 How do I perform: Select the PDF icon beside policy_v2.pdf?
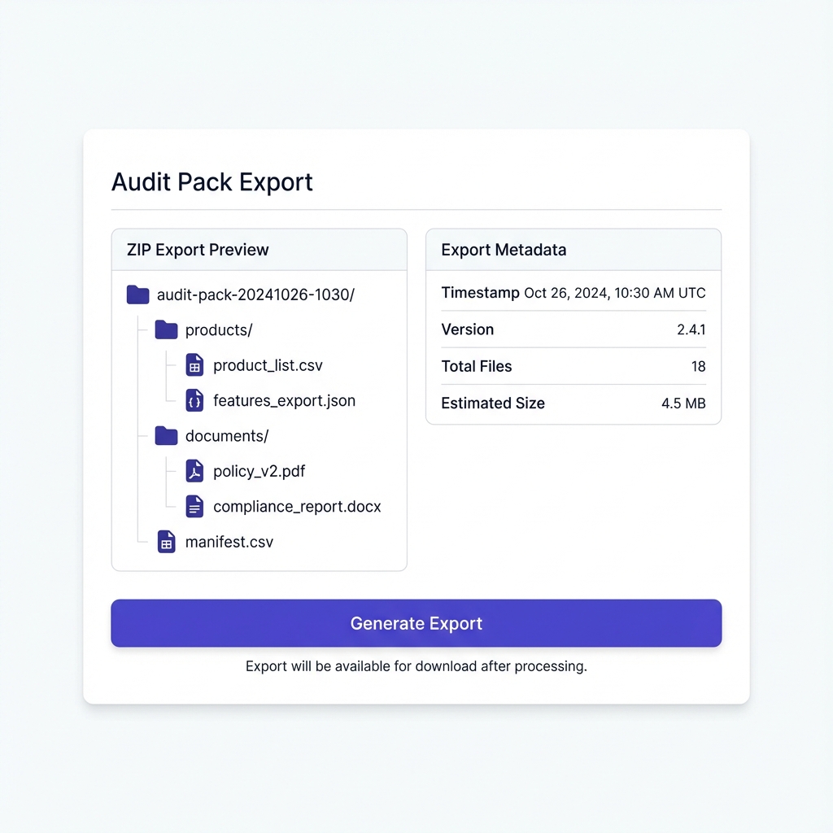[194, 471]
